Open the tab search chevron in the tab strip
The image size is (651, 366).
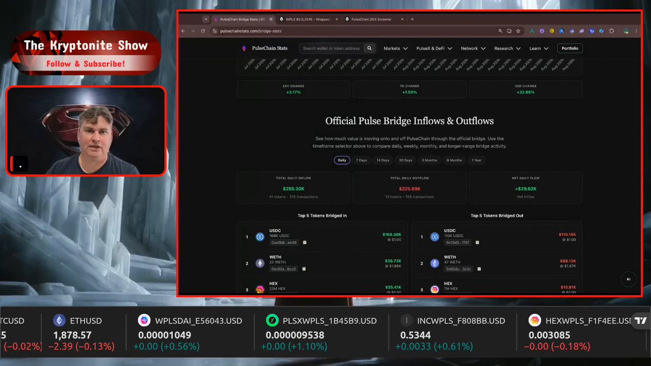206,19
